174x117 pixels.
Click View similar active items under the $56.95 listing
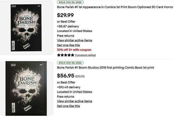click(75, 101)
